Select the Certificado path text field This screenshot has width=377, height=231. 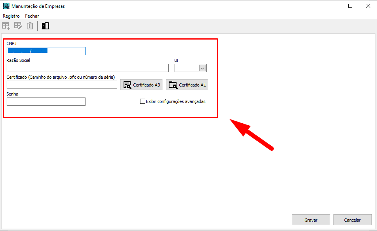point(62,85)
